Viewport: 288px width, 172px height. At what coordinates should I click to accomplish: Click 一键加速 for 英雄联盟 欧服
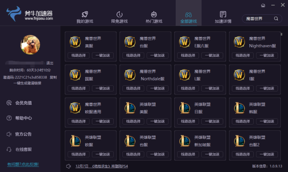tap(103, 154)
